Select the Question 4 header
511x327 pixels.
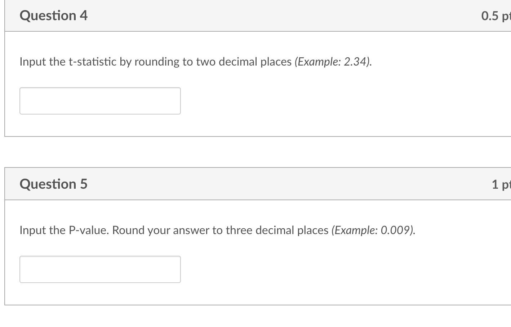click(53, 15)
